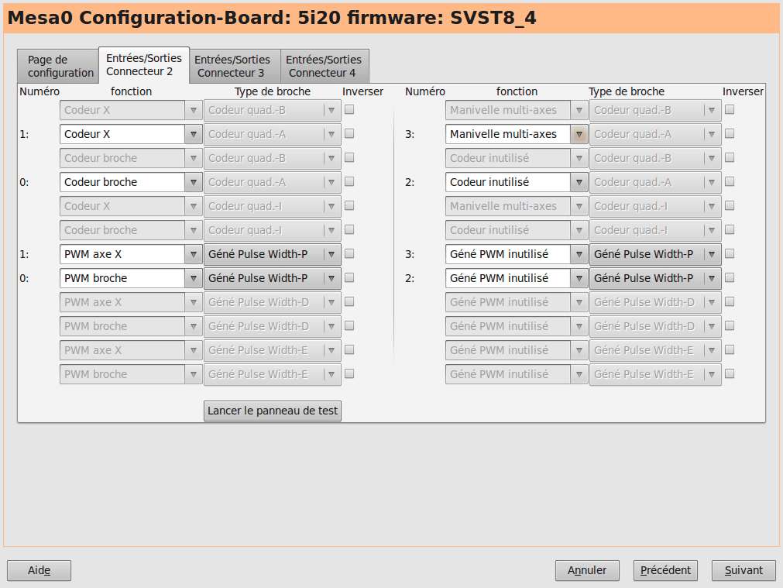
Task: Open the greyed Géné Pulse Width-E dropdown beside PWM broche
Action: click(x=273, y=374)
